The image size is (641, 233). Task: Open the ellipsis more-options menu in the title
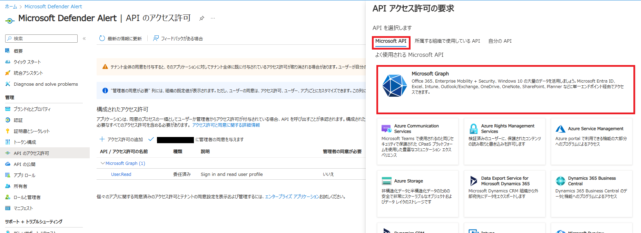213,18
